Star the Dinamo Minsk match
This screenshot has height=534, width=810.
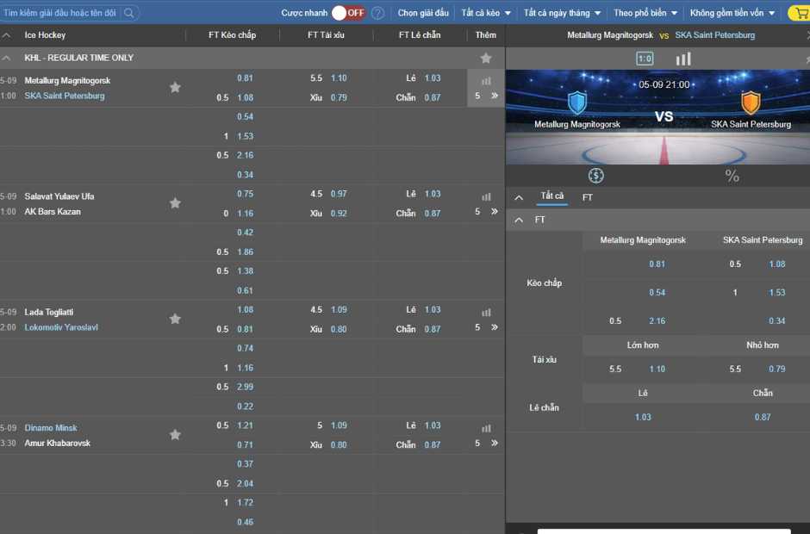click(175, 434)
